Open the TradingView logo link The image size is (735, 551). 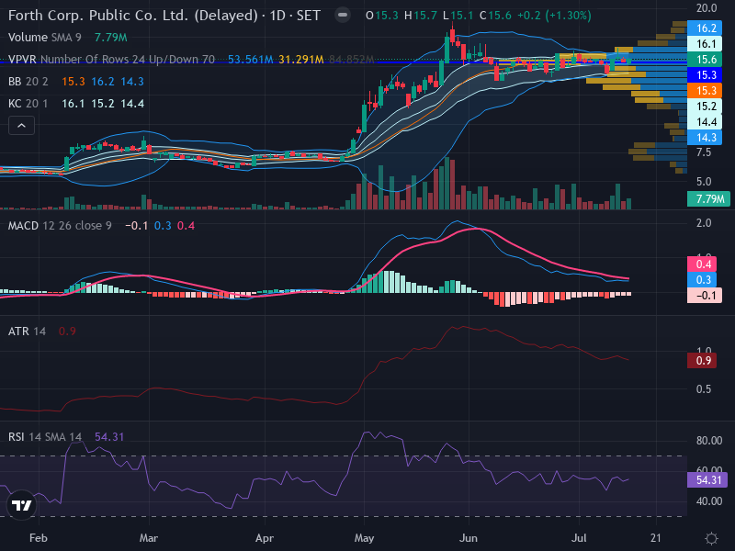tap(21, 505)
